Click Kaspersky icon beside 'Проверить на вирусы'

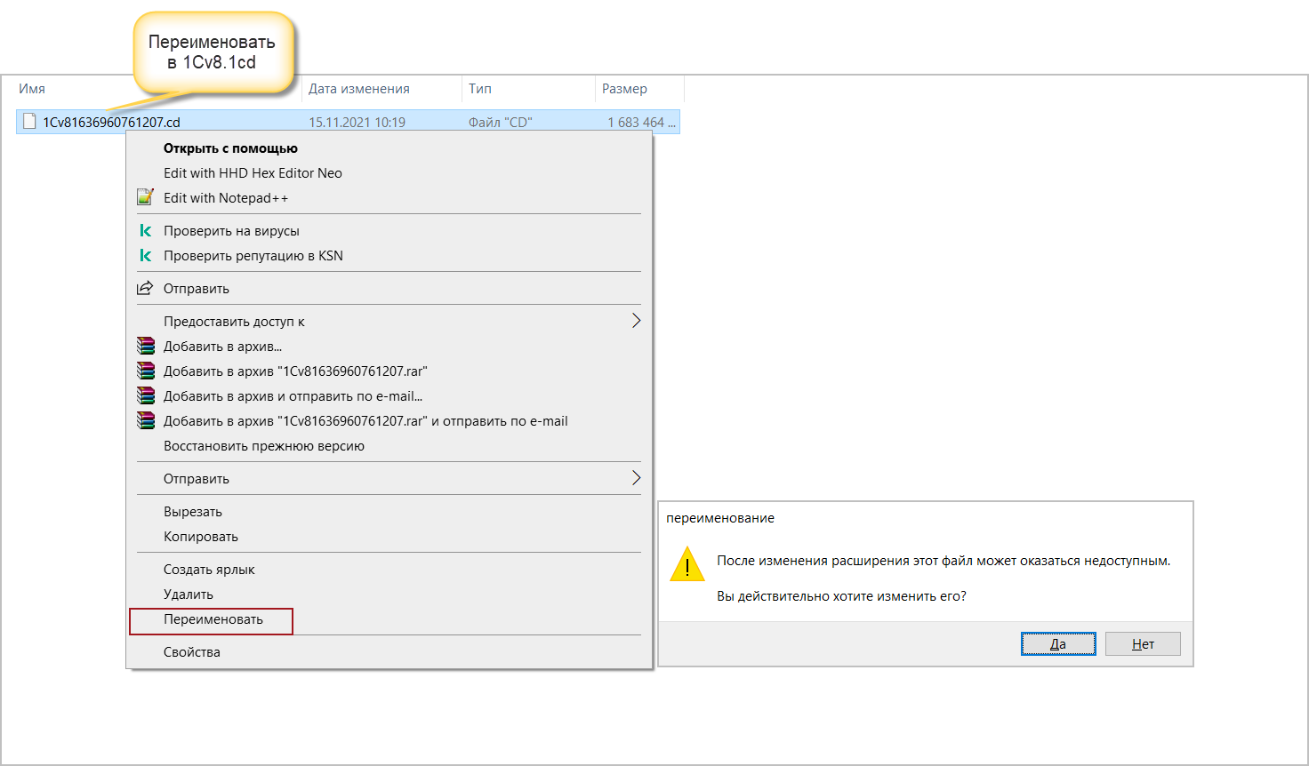click(145, 231)
